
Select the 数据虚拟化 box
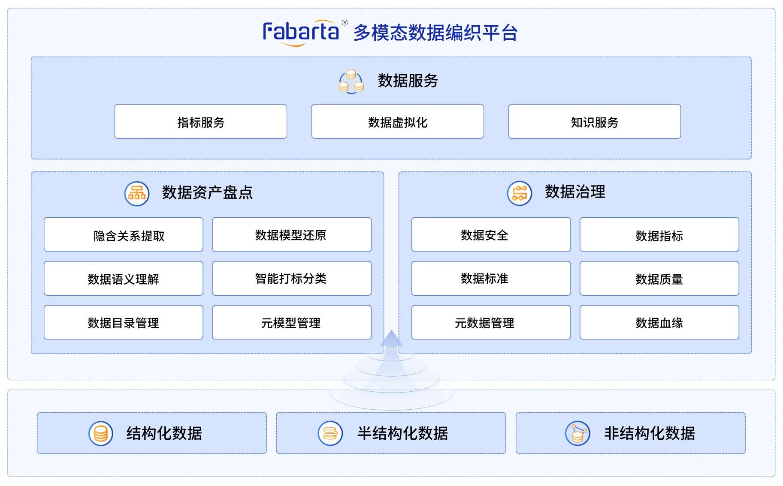398,122
